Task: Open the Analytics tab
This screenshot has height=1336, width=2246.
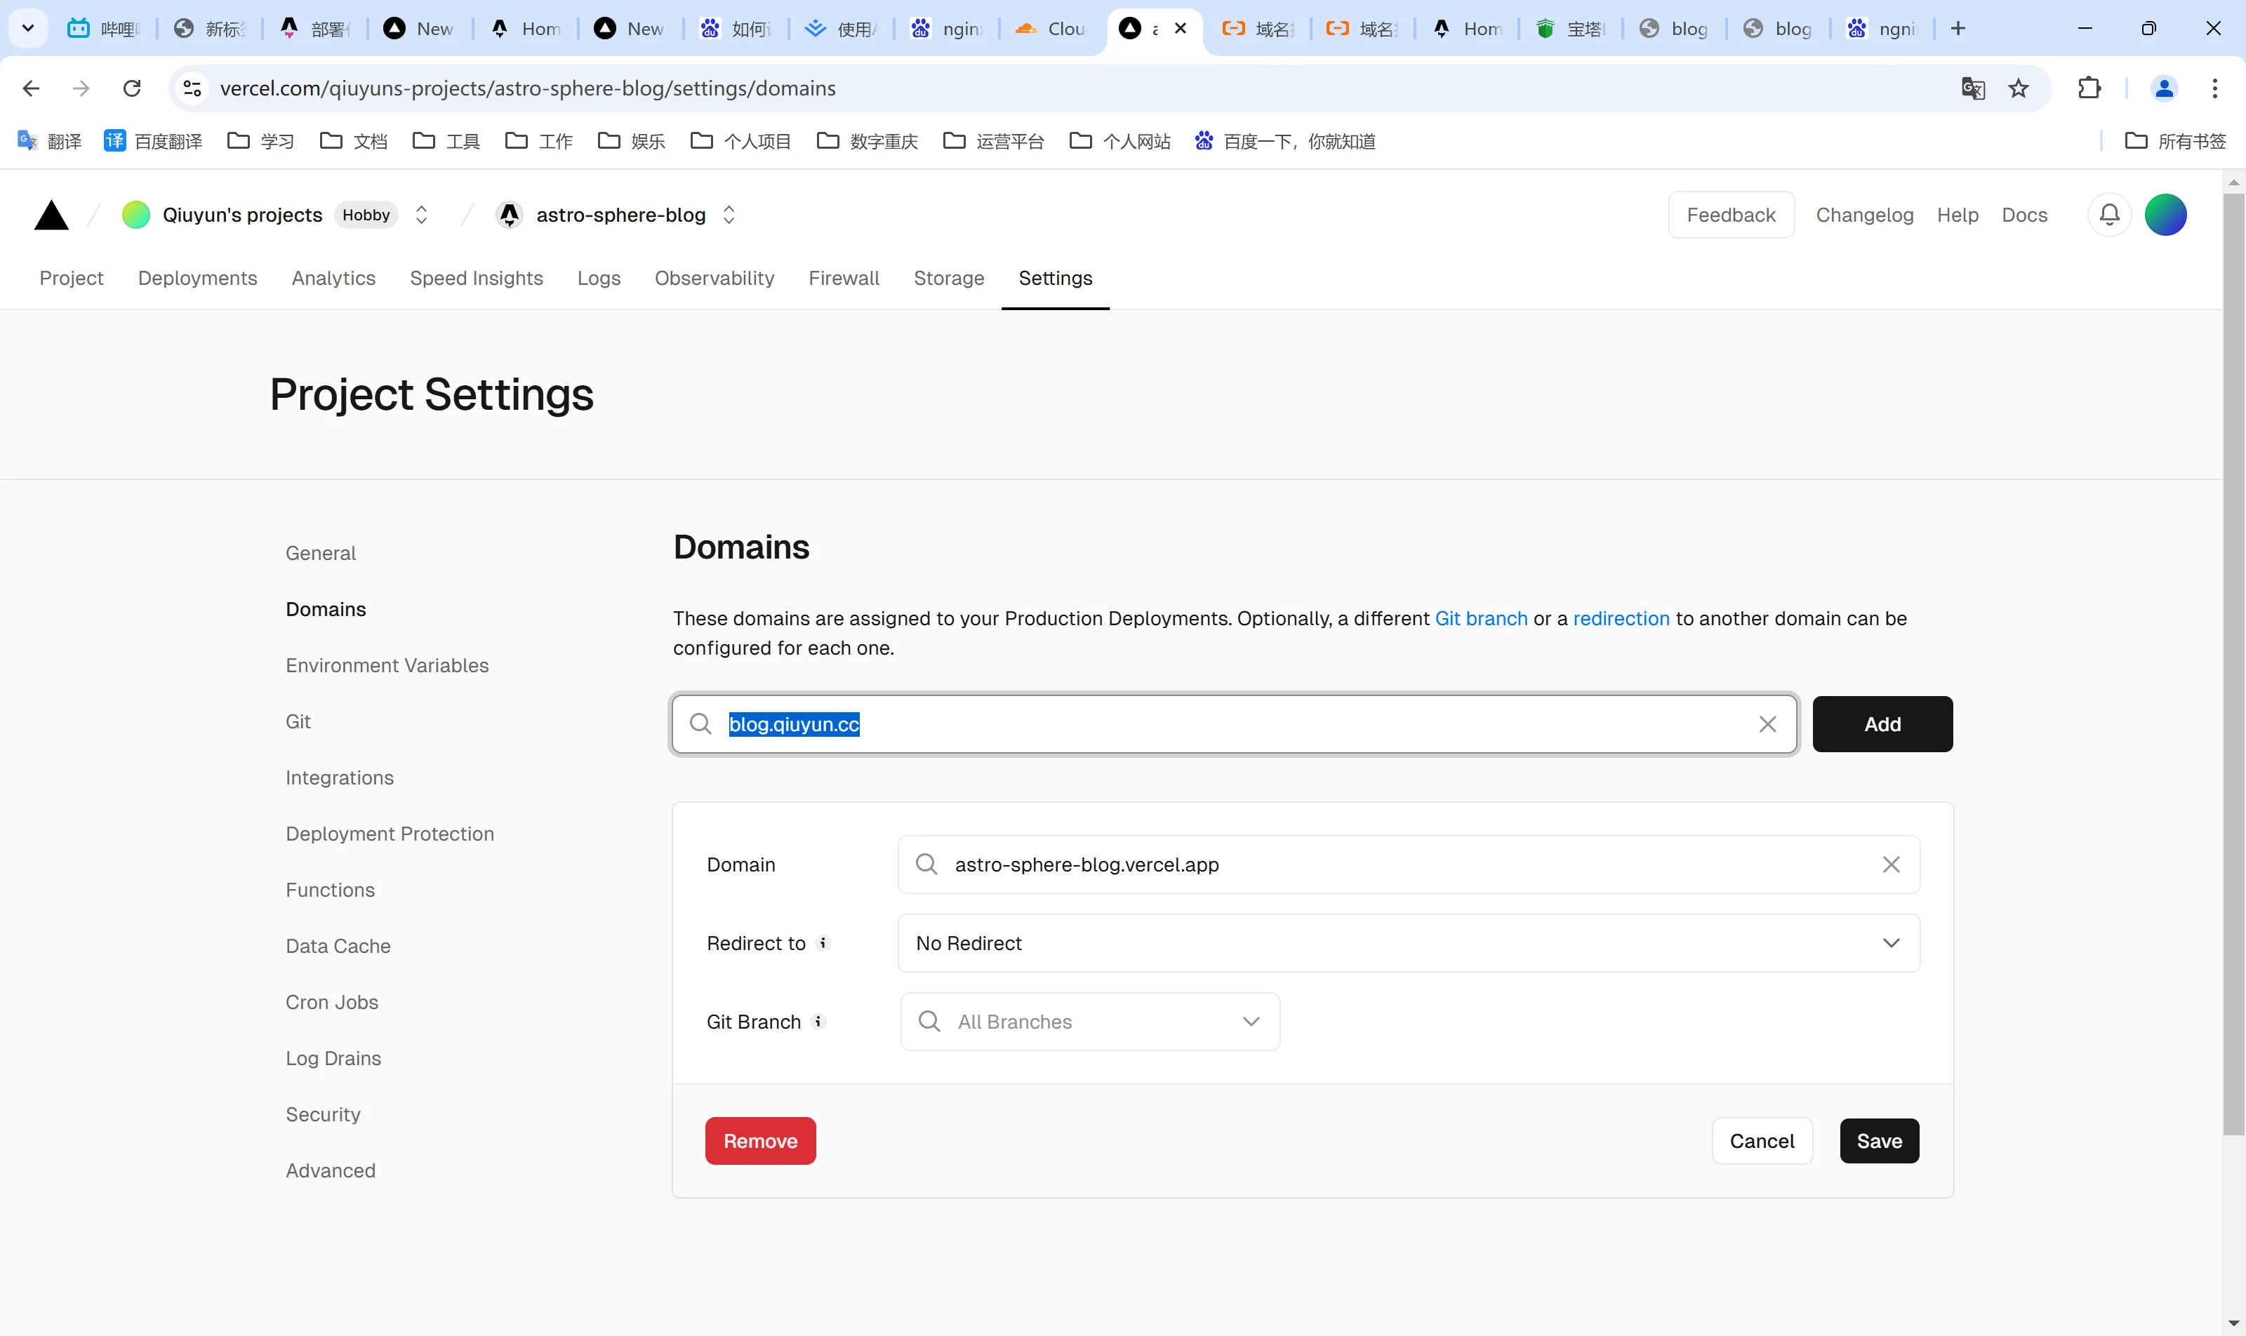Action: 333,278
